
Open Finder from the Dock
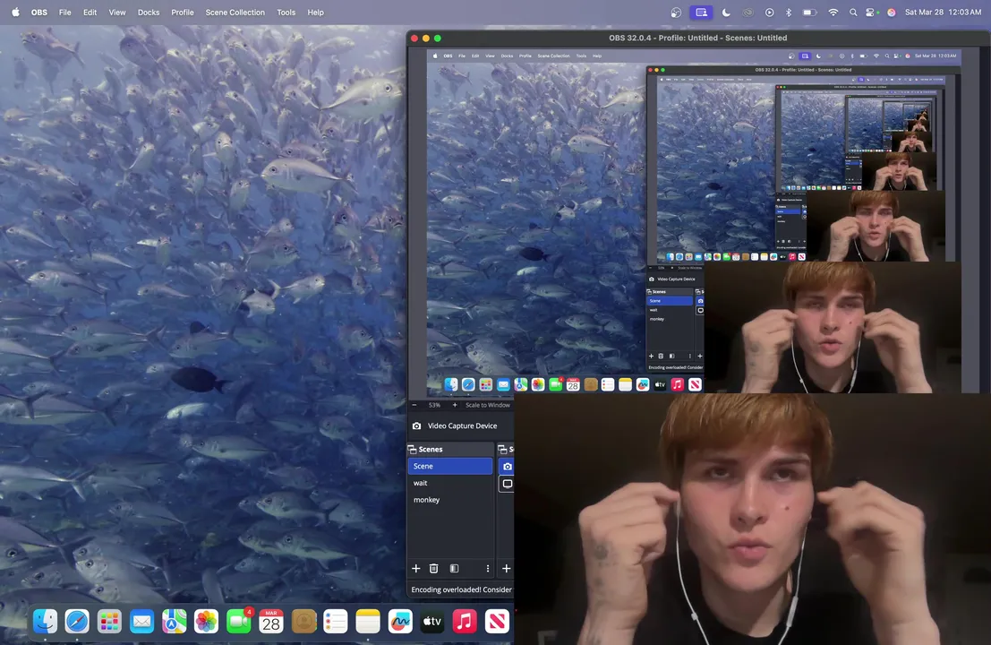click(45, 622)
